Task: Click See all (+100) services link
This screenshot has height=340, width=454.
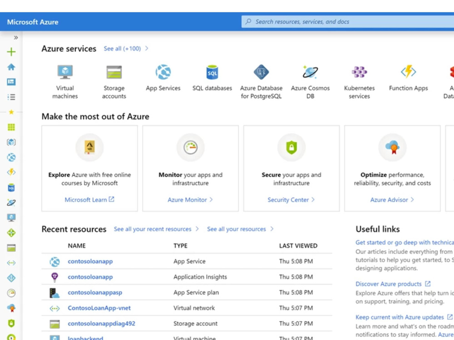Action: coord(122,49)
